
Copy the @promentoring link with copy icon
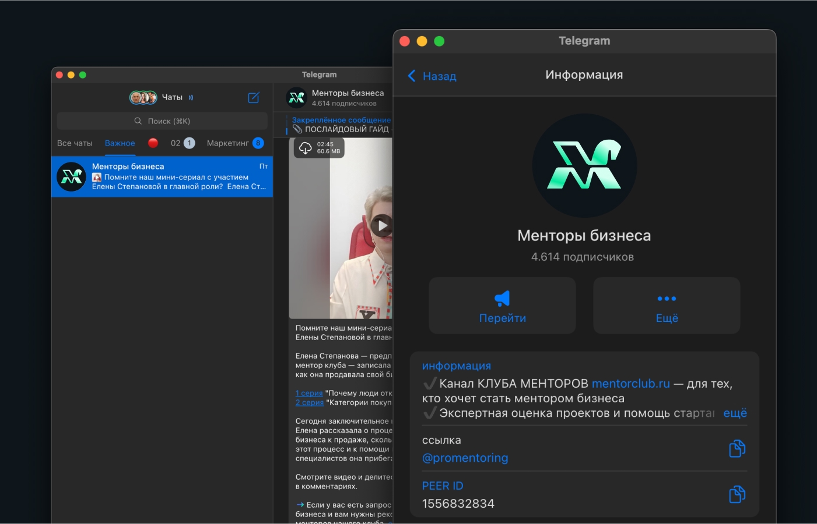pos(737,449)
